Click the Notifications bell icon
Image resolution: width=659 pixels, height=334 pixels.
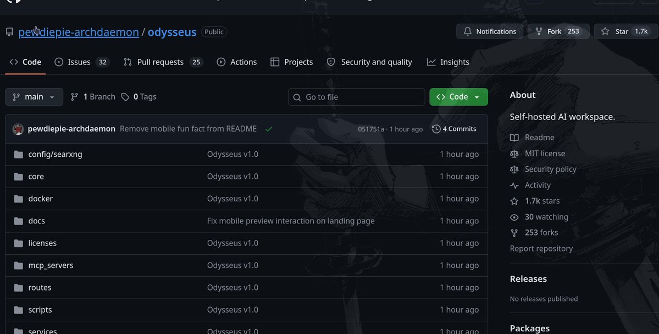(467, 31)
